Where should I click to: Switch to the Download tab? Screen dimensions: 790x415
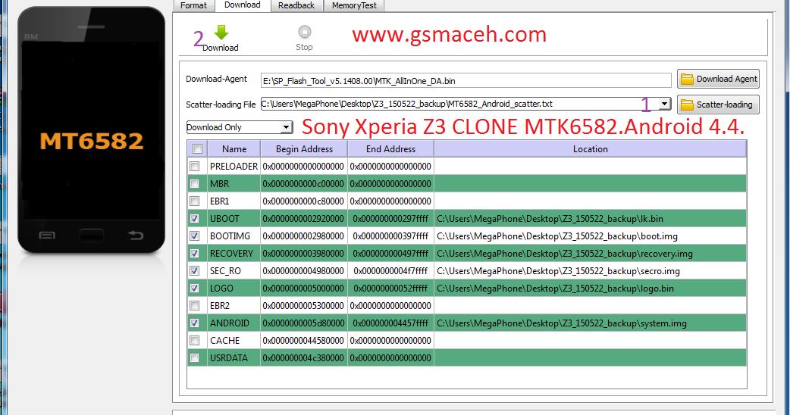[243, 5]
